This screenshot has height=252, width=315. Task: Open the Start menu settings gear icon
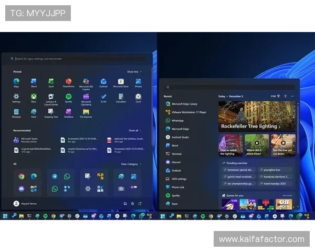coord(132,203)
